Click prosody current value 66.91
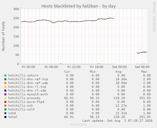The image size is (157, 128). 69,98
